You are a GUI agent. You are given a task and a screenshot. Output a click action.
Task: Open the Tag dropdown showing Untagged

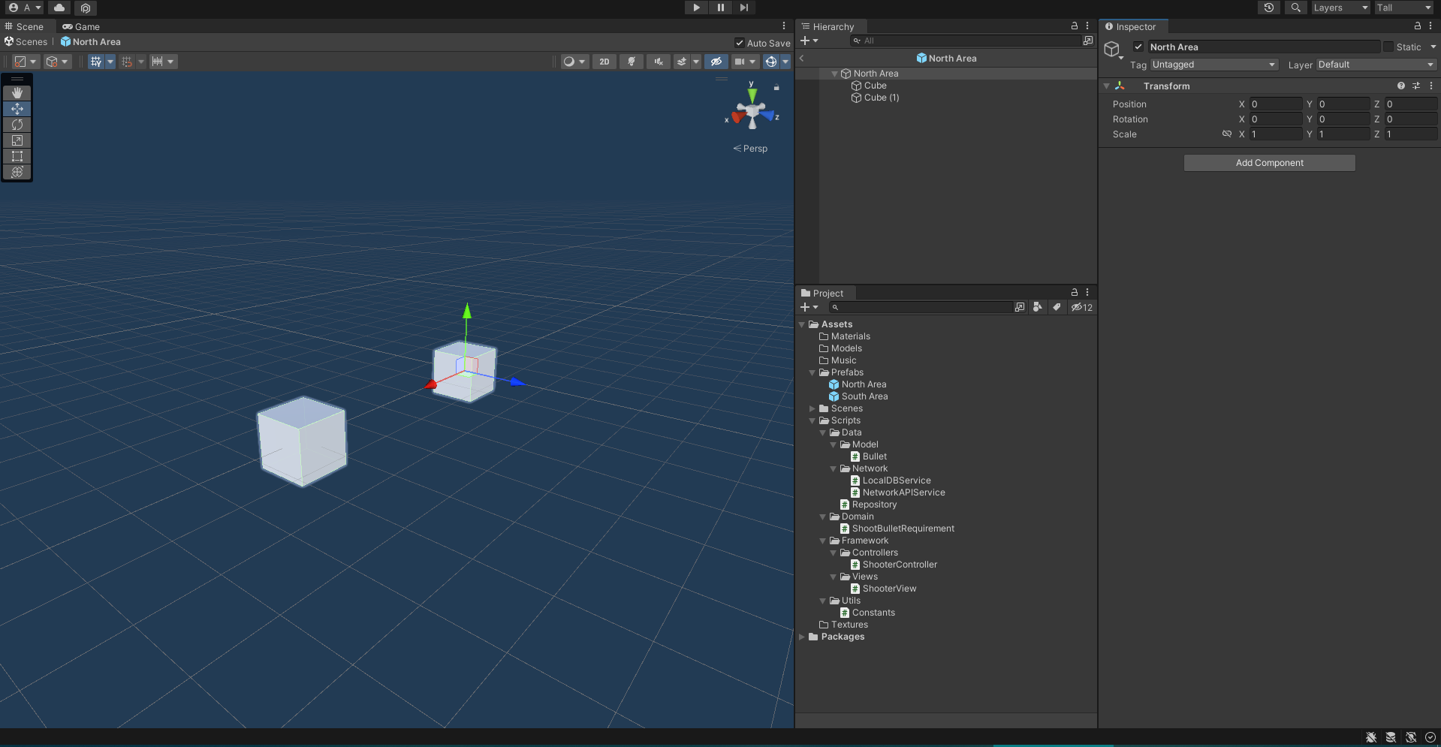pos(1214,65)
